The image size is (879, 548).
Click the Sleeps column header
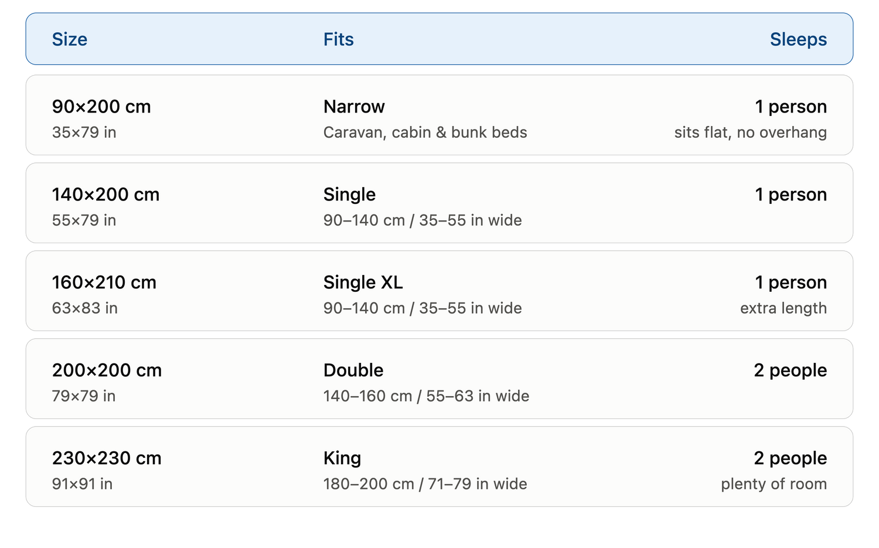(x=798, y=39)
